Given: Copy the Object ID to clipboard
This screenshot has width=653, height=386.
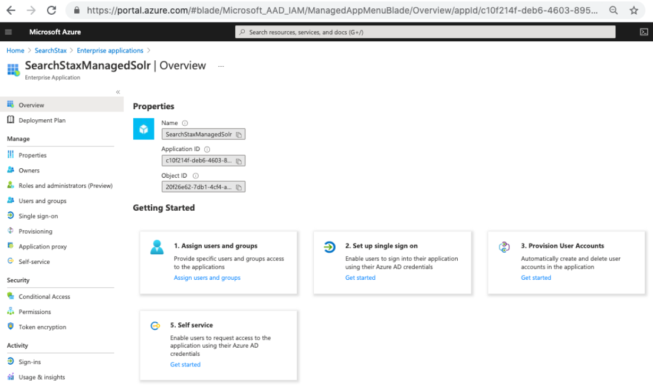Looking at the screenshot, I should pos(239,187).
